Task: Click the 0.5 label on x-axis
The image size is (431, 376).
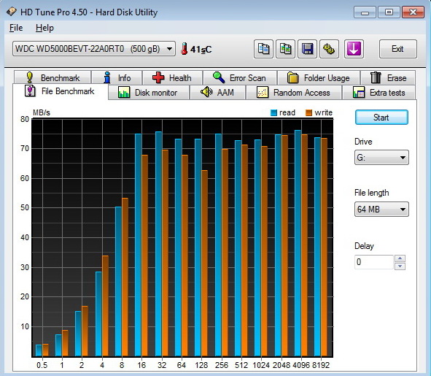Action: pyautogui.click(x=42, y=365)
